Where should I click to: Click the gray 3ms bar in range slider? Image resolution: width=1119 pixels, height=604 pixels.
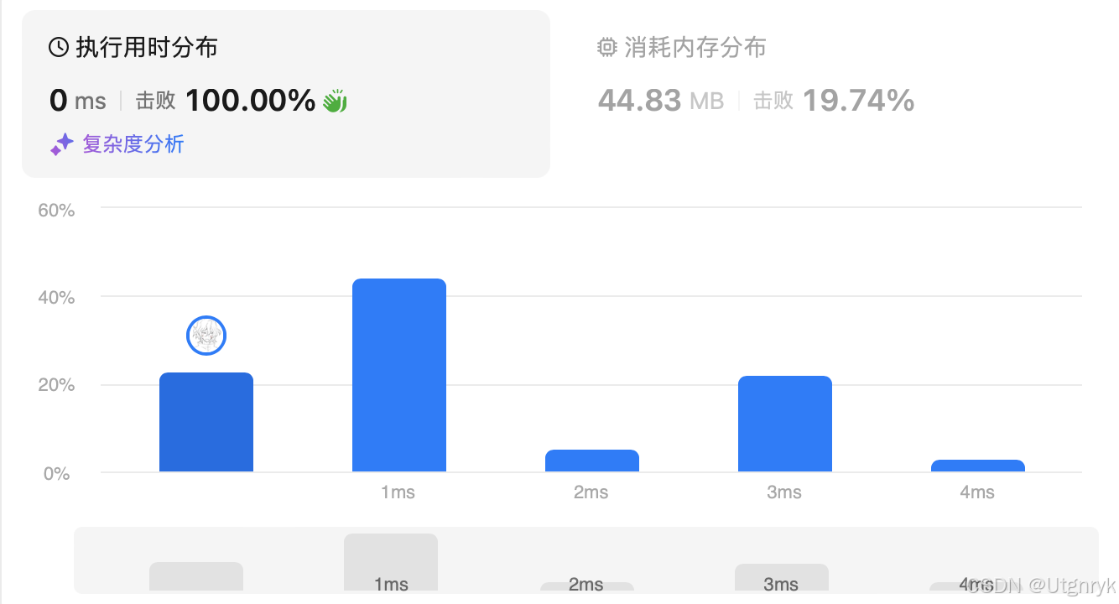click(x=782, y=577)
